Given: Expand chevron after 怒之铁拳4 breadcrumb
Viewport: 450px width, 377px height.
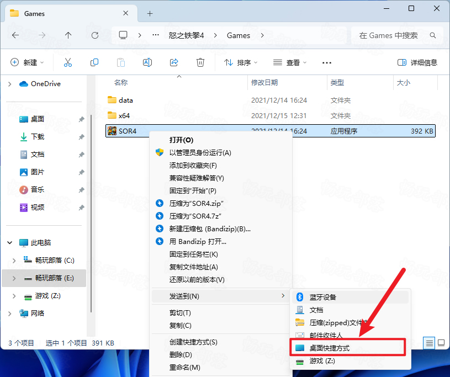Looking at the screenshot, I should pos(215,35).
